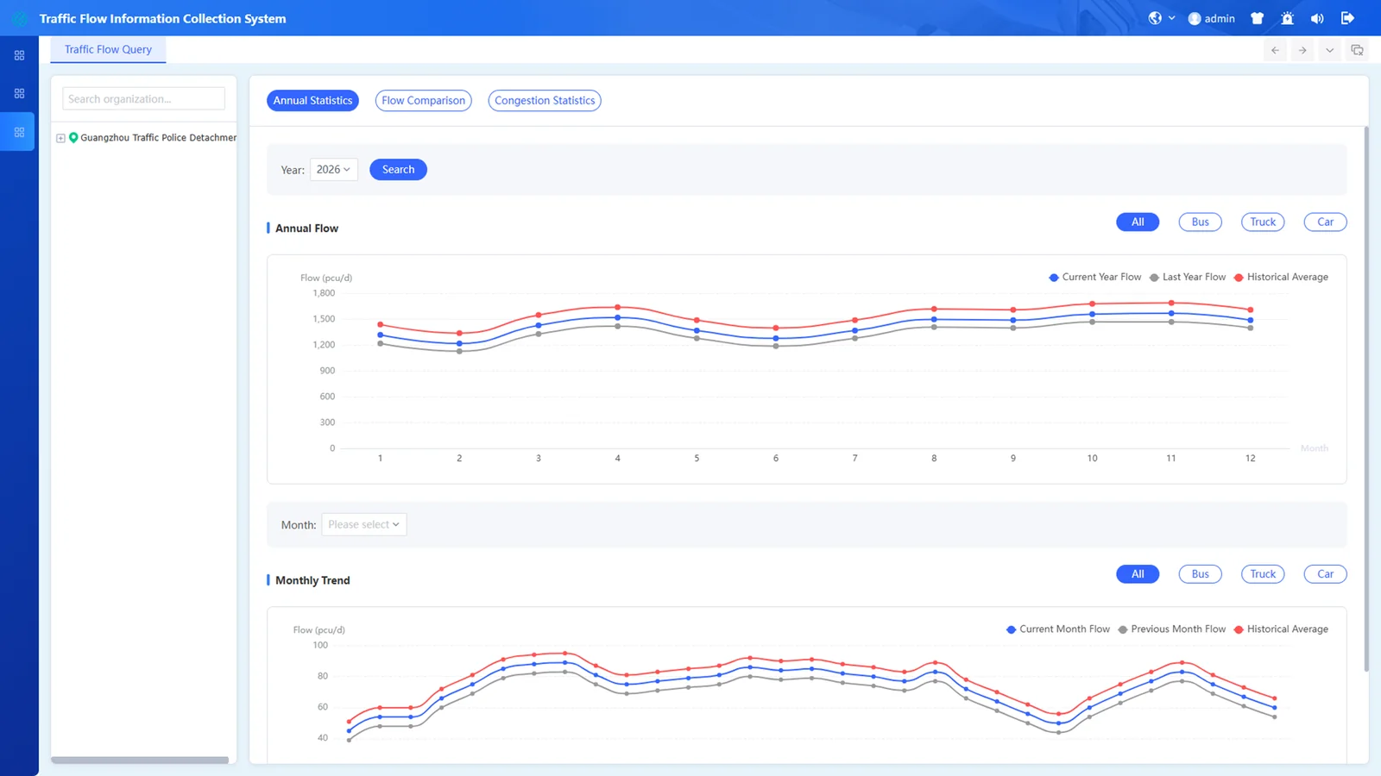Expand the Guangzhou Traffic Police Detachment node
Screen dimensions: 1381x776
[60, 138]
